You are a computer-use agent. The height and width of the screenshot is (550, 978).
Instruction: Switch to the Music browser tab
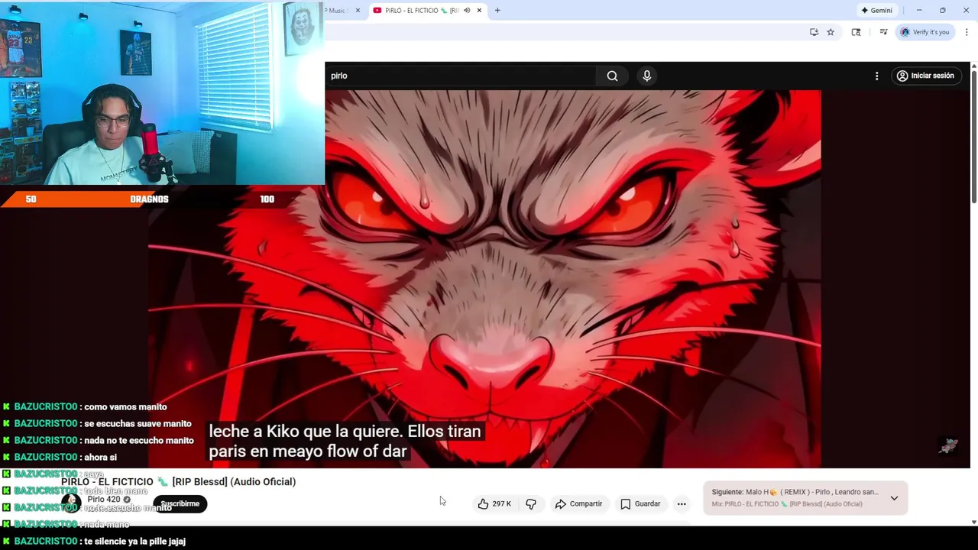coord(337,11)
